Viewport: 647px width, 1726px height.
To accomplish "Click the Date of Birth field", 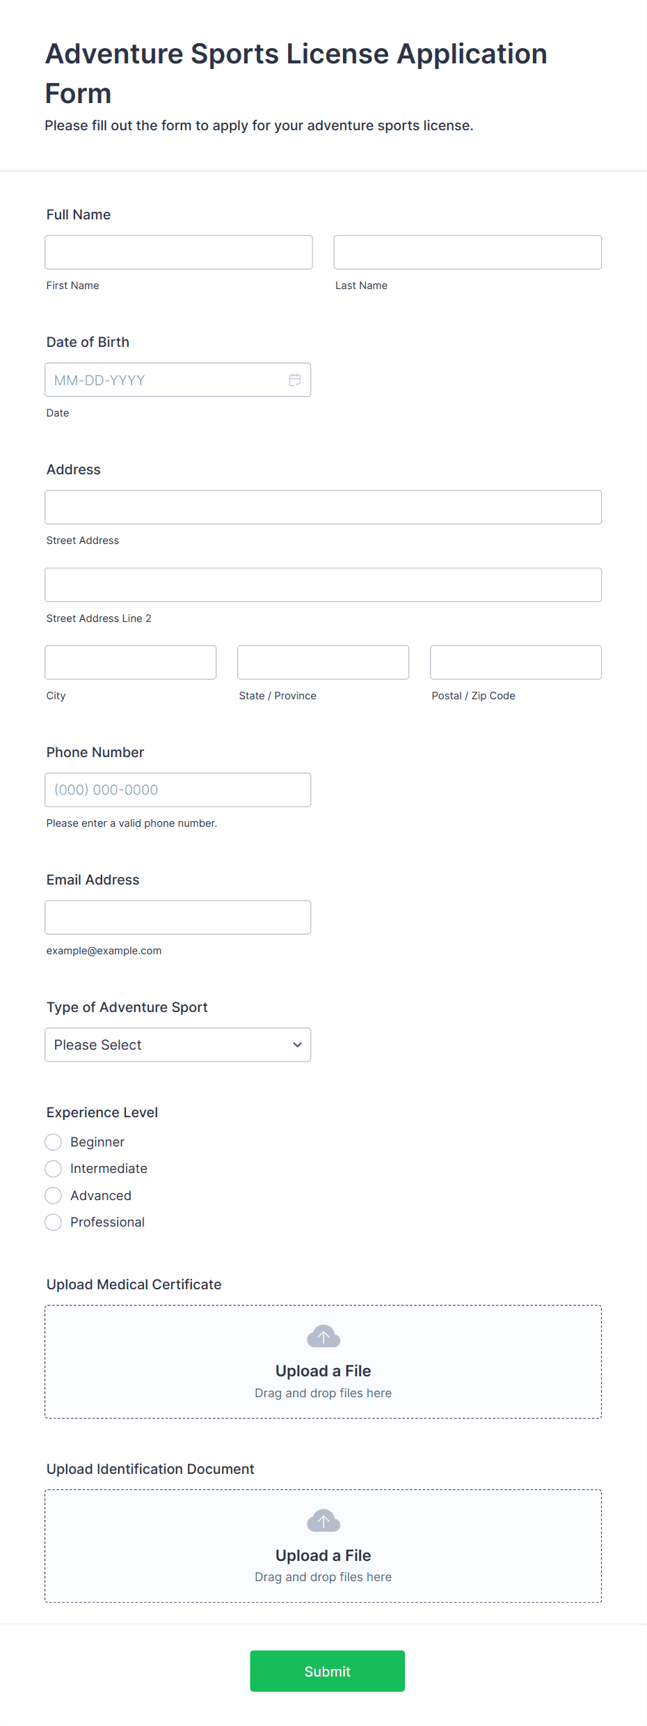I will [178, 380].
